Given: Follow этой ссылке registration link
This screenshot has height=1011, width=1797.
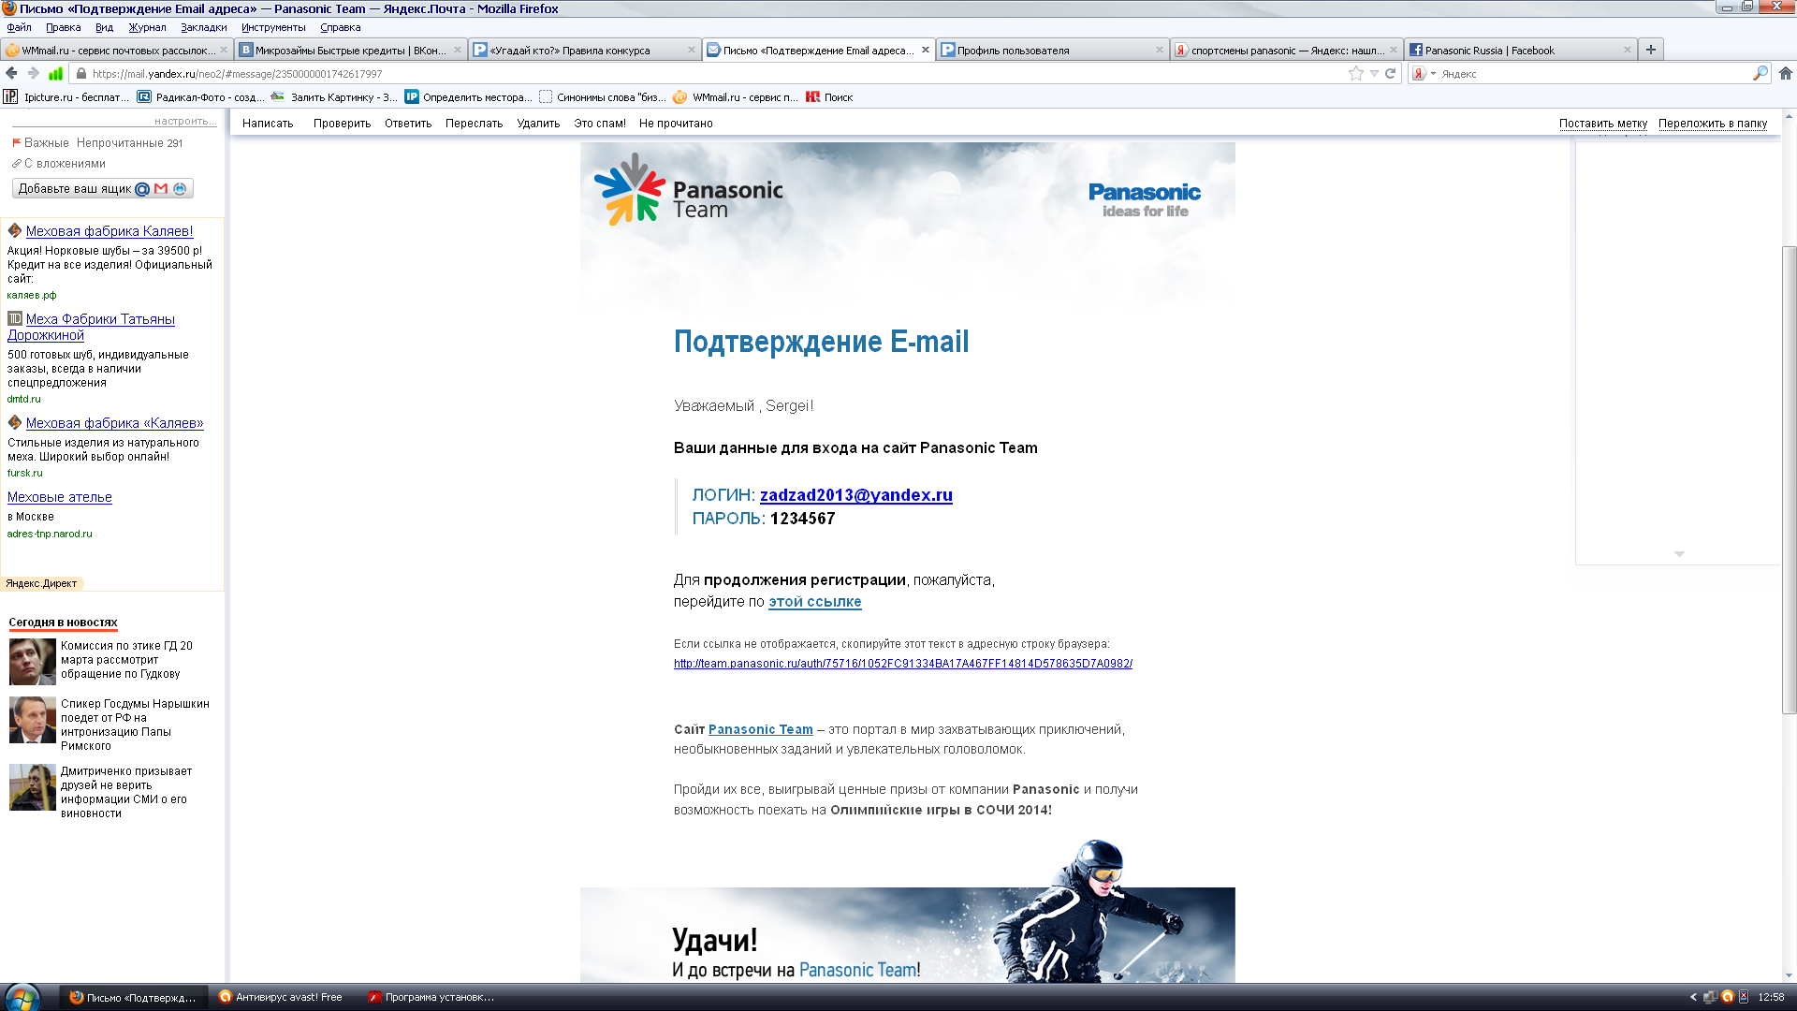Looking at the screenshot, I should pos(814,602).
